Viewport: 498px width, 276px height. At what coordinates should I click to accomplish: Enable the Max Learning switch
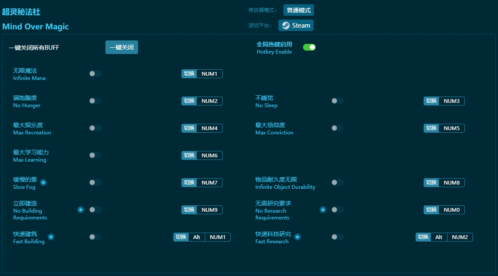(x=95, y=155)
